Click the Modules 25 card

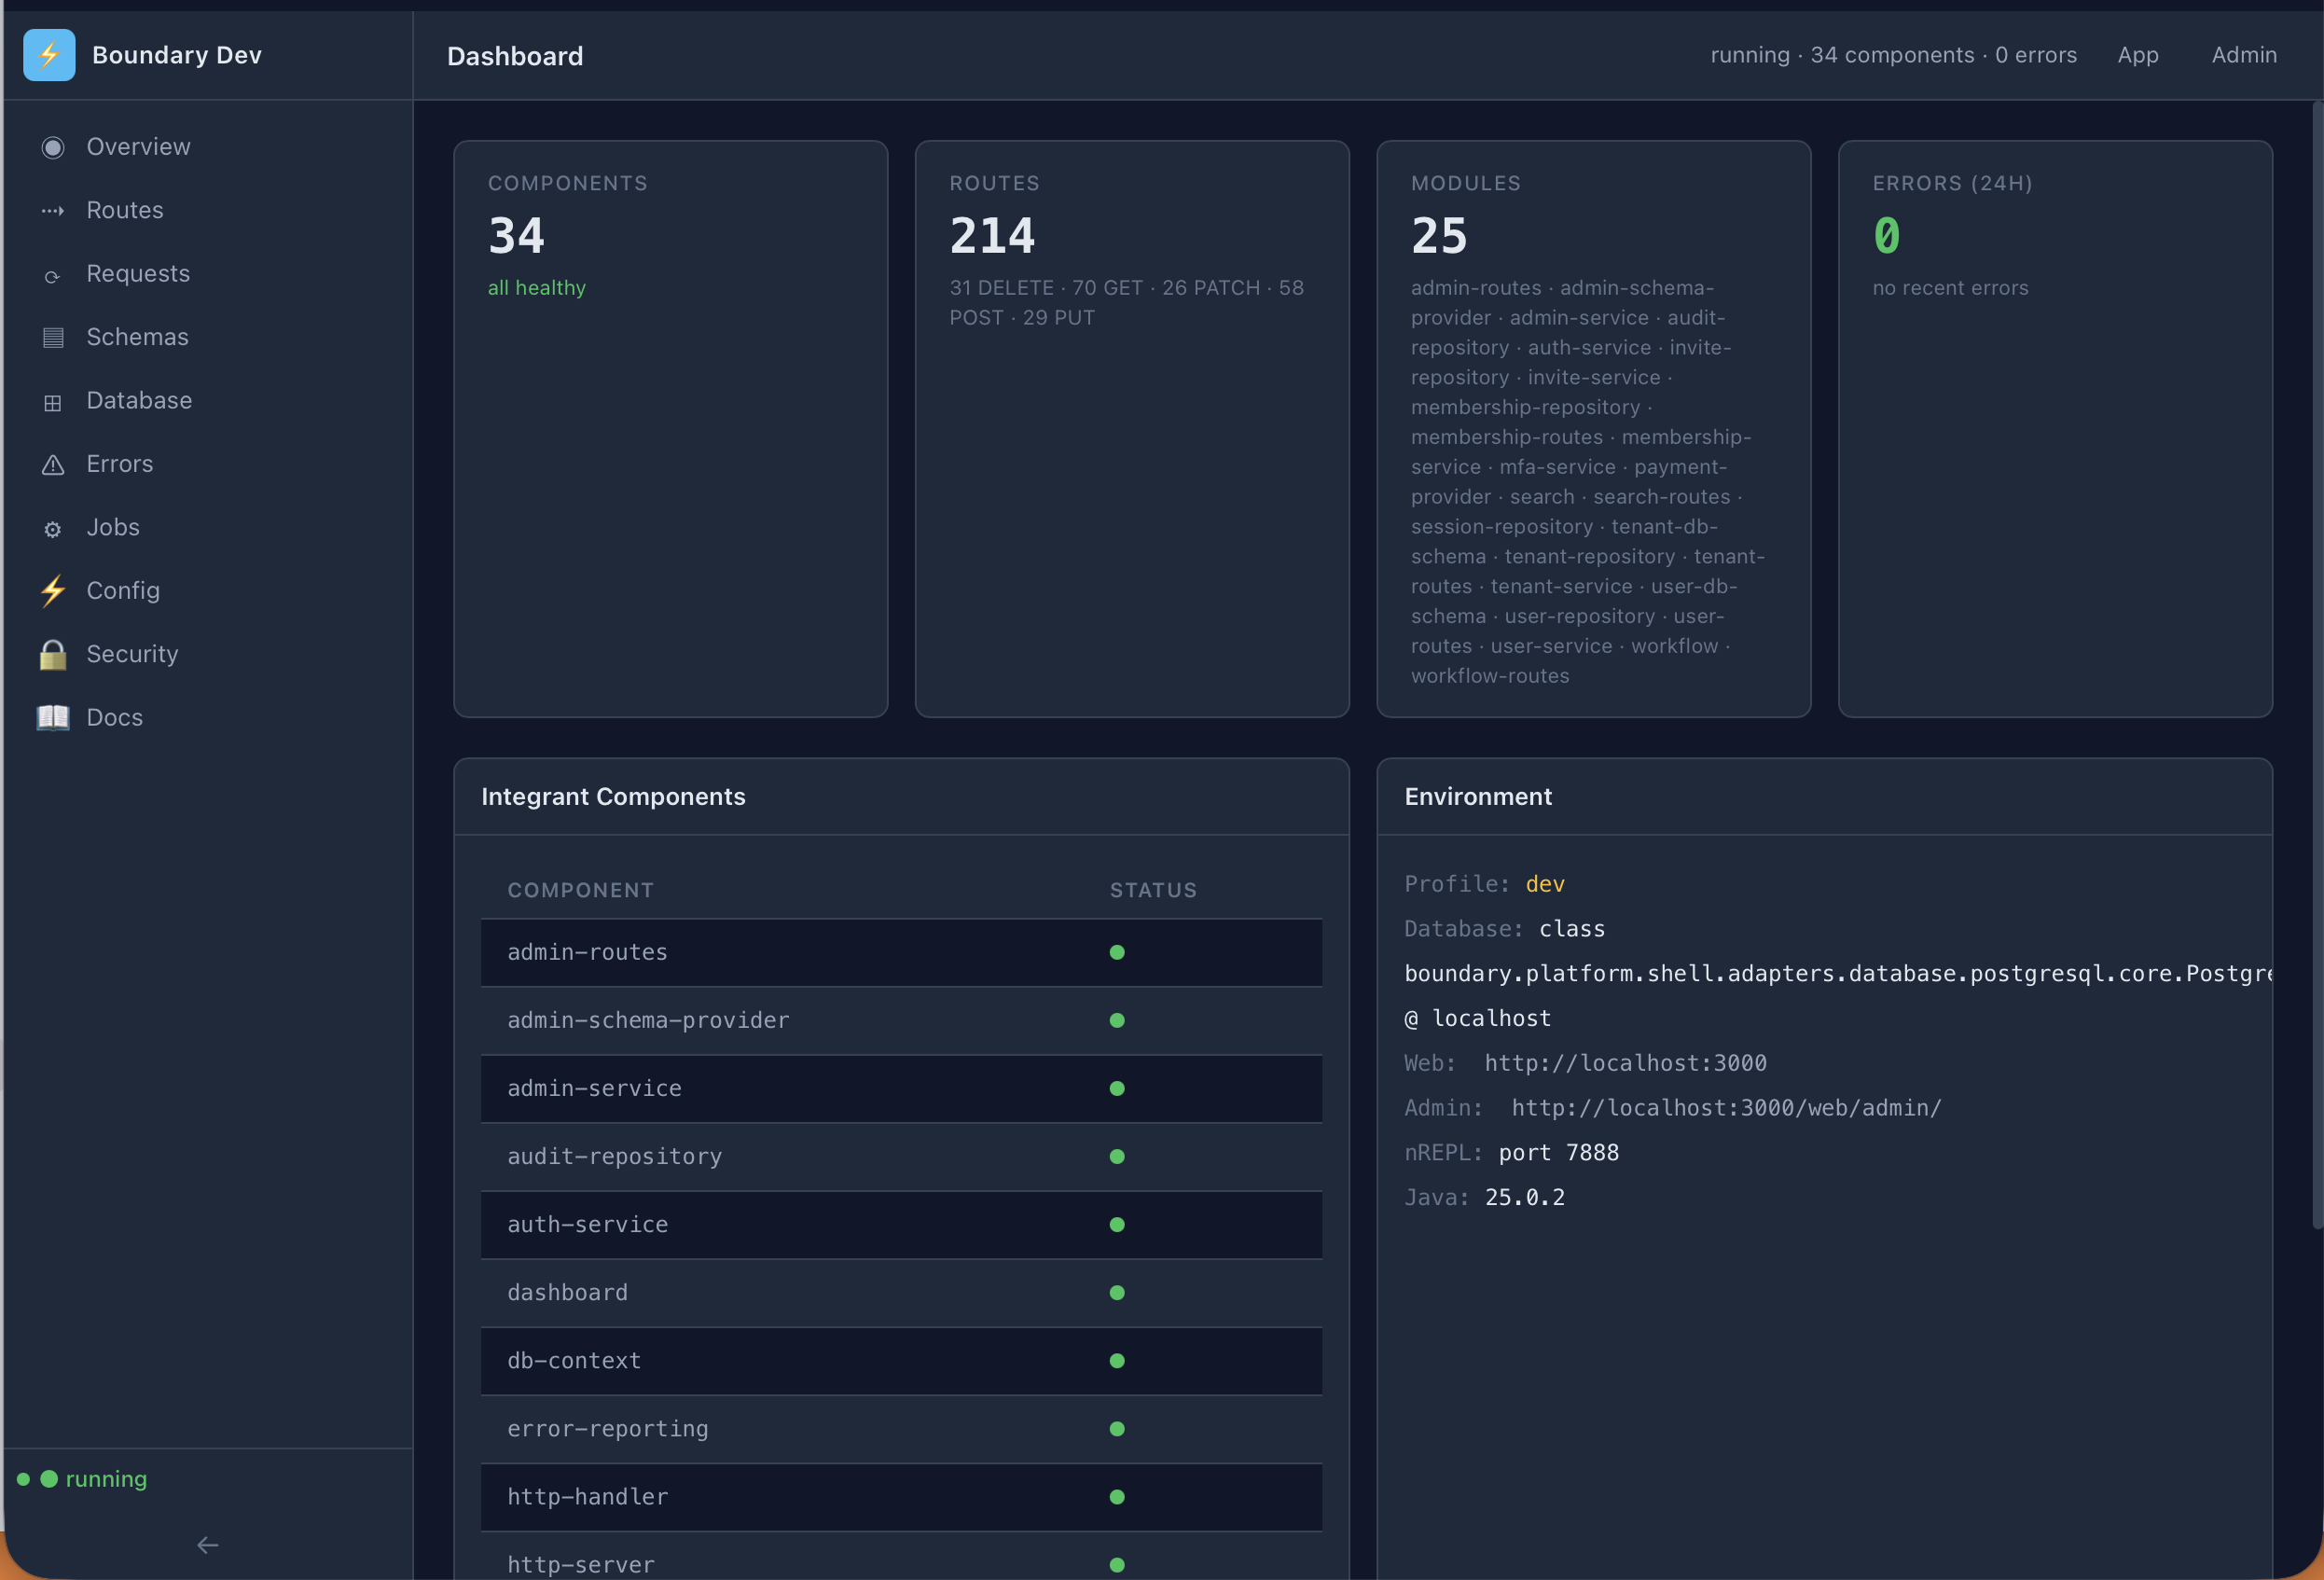pyautogui.click(x=1594, y=429)
